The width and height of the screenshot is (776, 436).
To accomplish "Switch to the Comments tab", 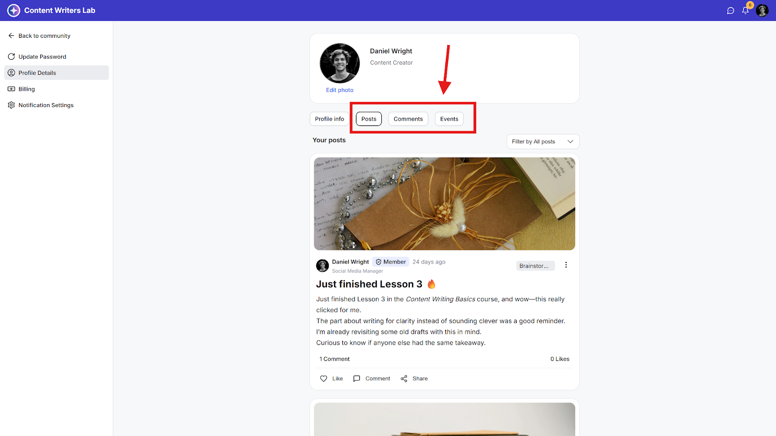I will (408, 119).
